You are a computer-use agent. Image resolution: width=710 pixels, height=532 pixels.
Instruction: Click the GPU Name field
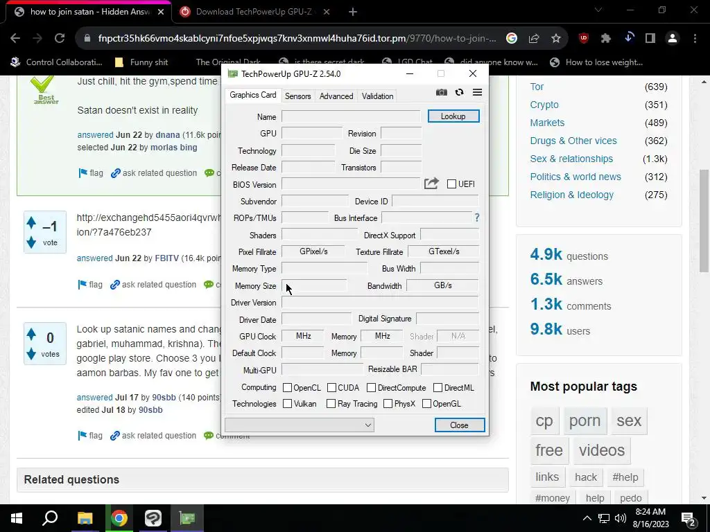[351, 116]
